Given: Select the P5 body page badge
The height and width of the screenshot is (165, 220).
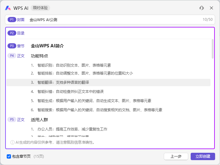Looking at the screenshot, I should (12, 120).
